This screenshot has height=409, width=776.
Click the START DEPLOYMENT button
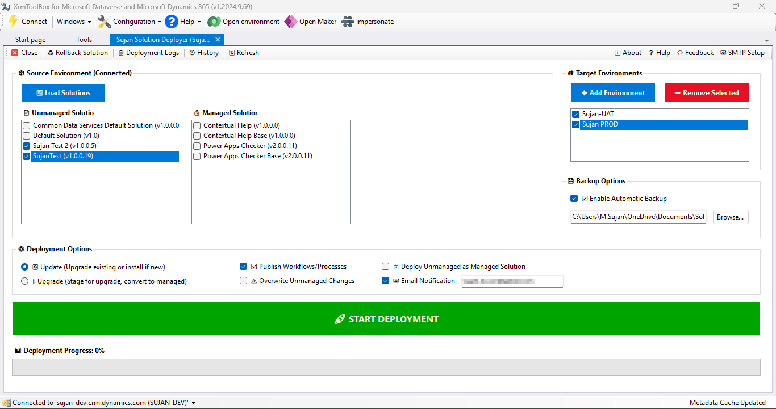pos(386,319)
